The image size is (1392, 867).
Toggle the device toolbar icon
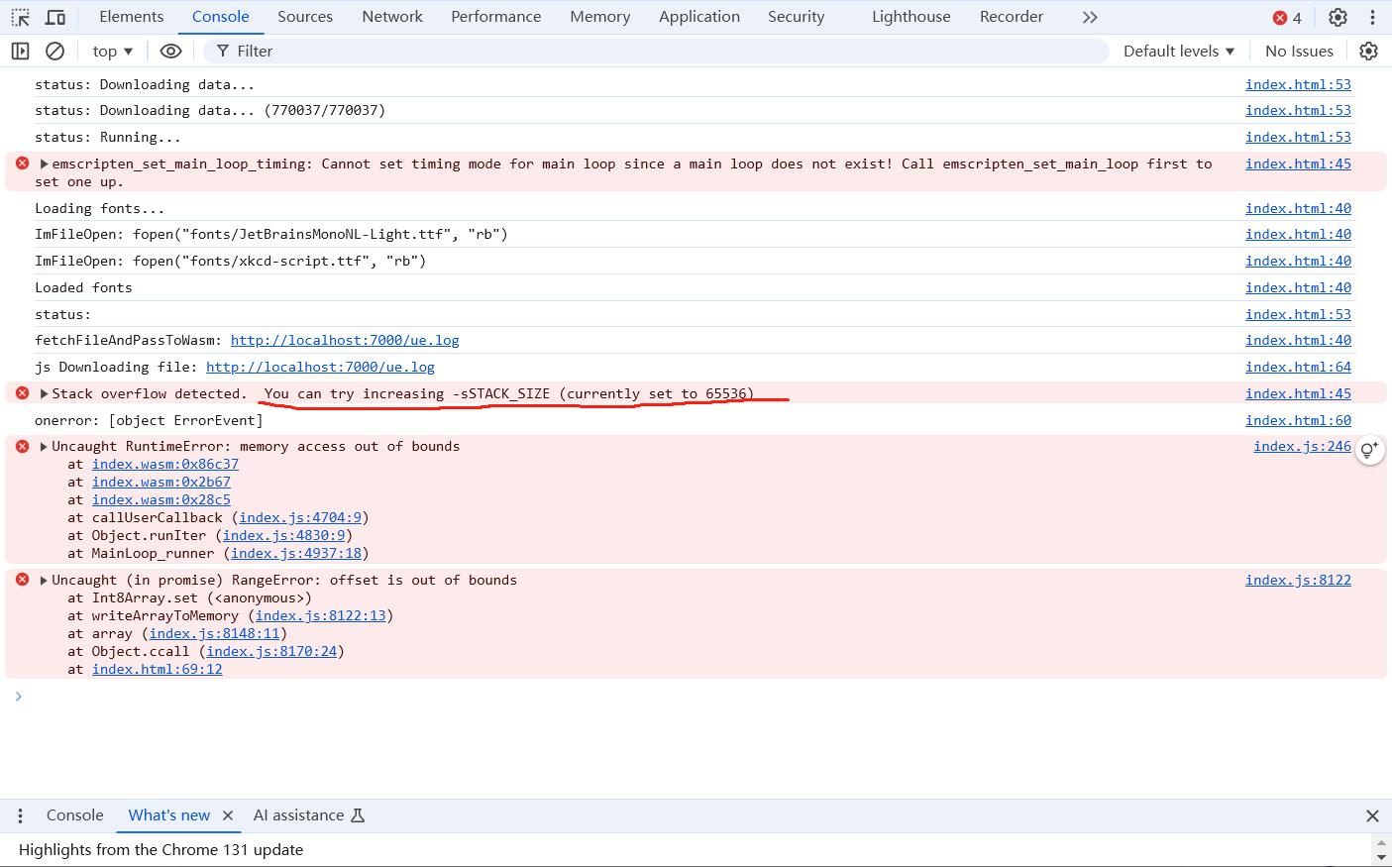(x=55, y=17)
